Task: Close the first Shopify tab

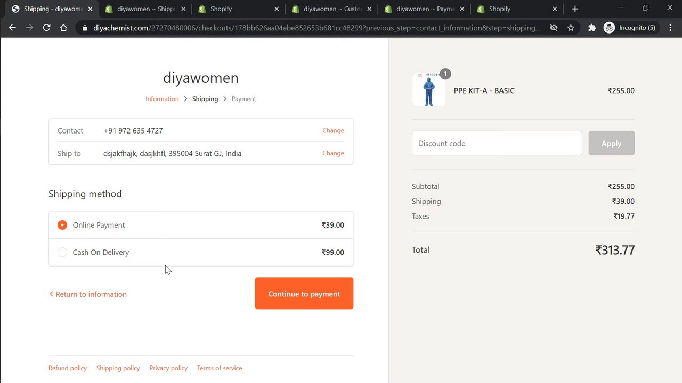Action: click(x=277, y=9)
